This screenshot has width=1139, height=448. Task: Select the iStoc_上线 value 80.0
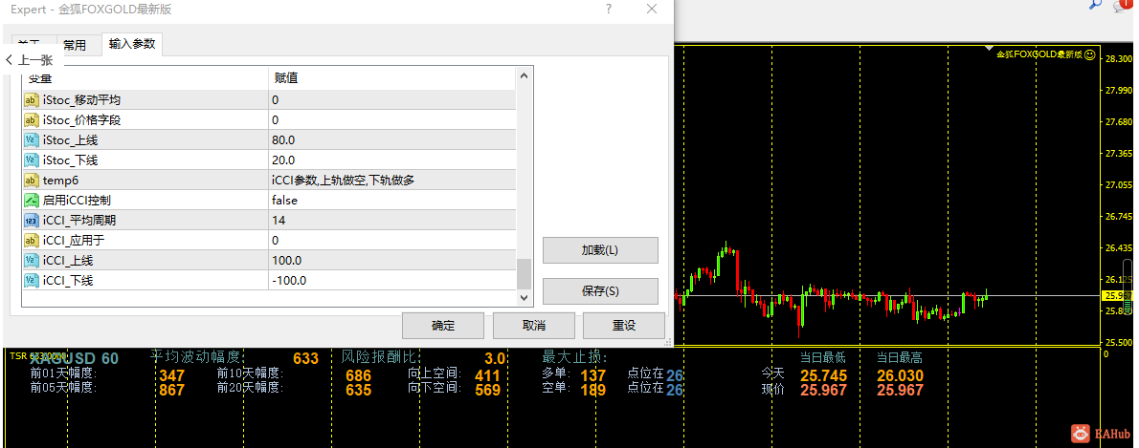pos(283,139)
